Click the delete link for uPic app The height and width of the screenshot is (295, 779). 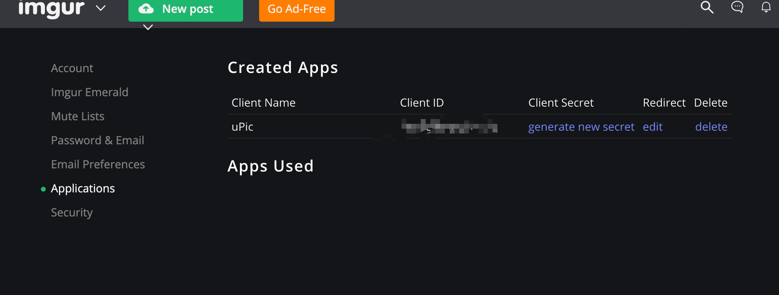tap(711, 127)
